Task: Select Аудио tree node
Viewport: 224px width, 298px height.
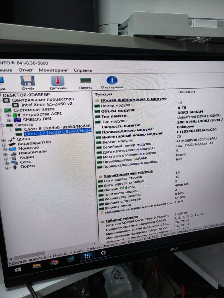Action: (x=27, y=157)
